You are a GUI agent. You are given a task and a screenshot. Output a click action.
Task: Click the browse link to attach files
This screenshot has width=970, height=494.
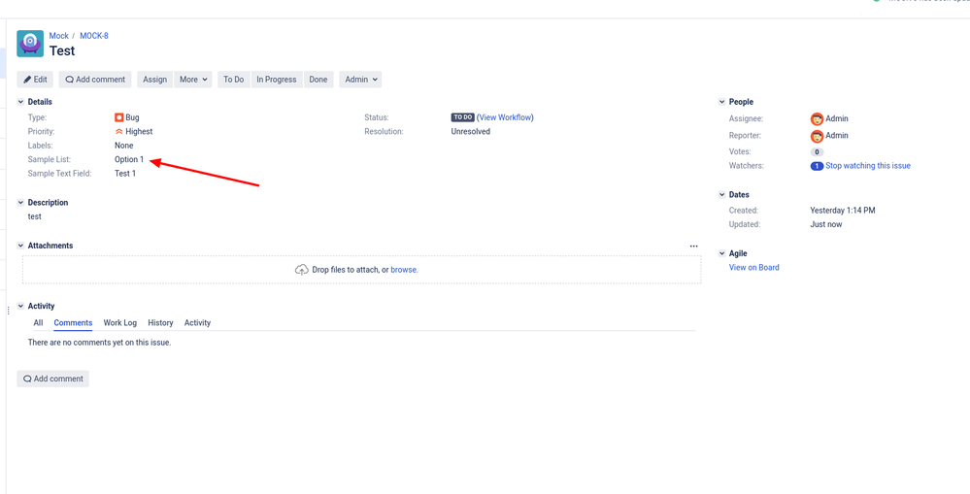click(404, 270)
